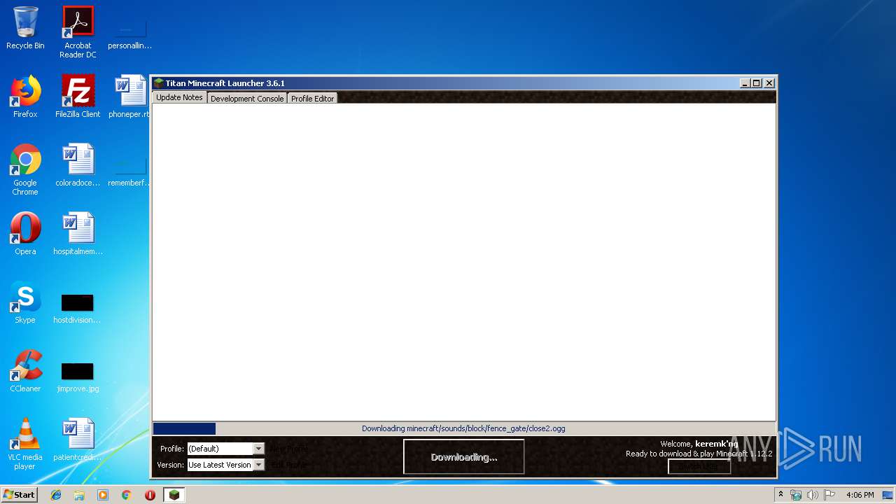This screenshot has width=896, height=504.
Task: Launch Google Chrome from desktop
Action: click(x=25, y=169)
